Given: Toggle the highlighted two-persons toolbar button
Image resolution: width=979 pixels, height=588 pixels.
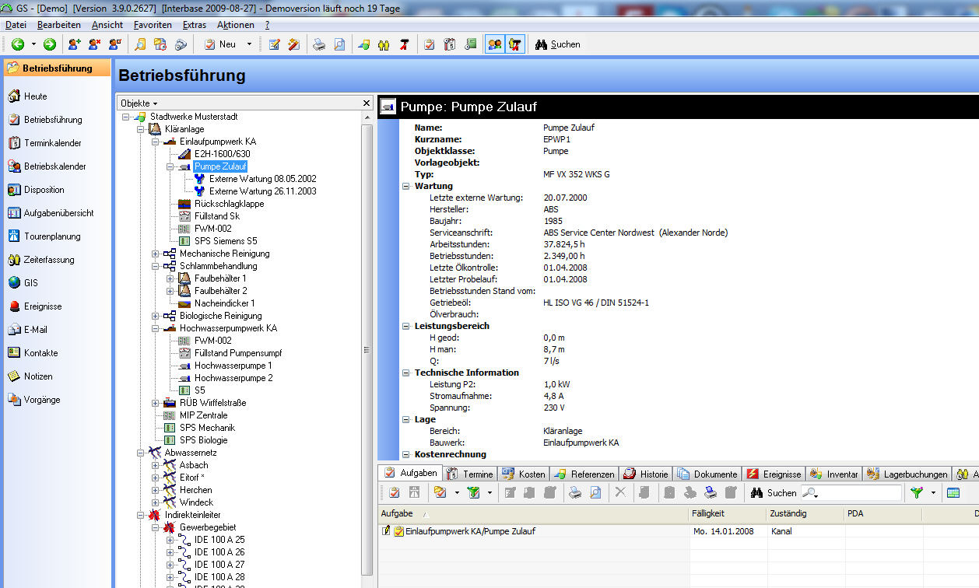Looking at the screenshot, I should (494, 44).
